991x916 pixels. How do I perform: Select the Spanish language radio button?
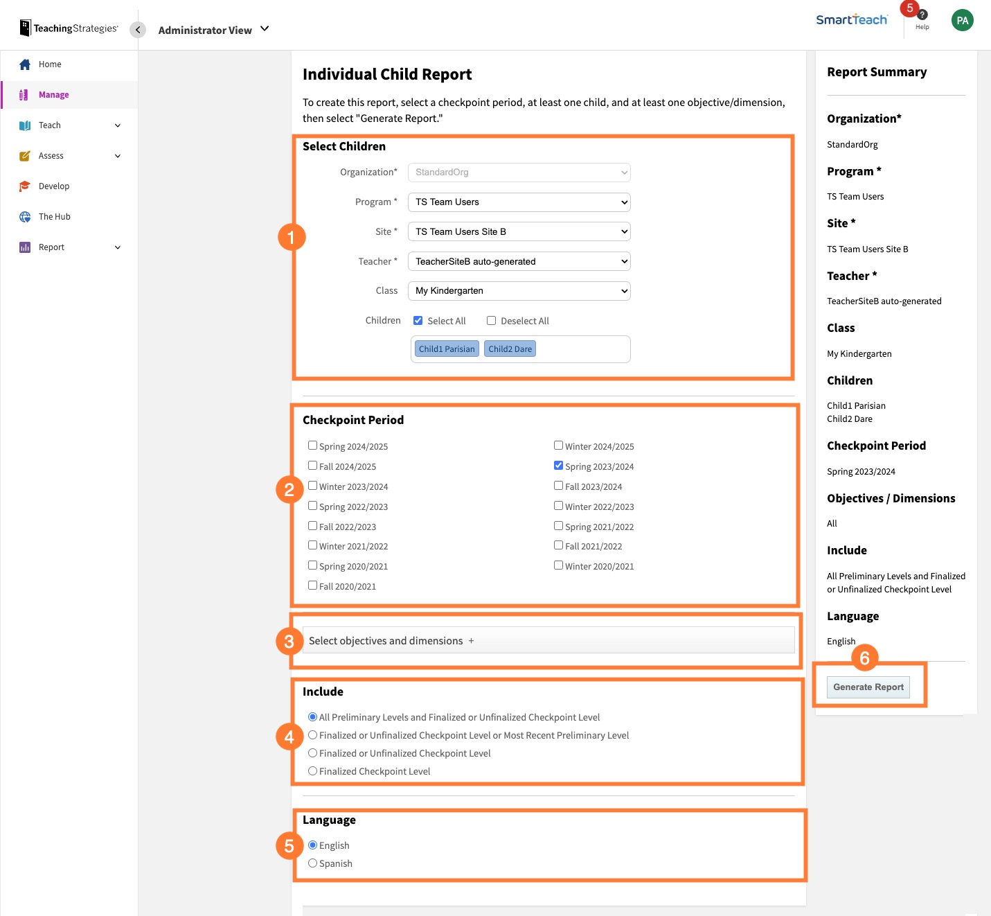click(x=313, y=863)
